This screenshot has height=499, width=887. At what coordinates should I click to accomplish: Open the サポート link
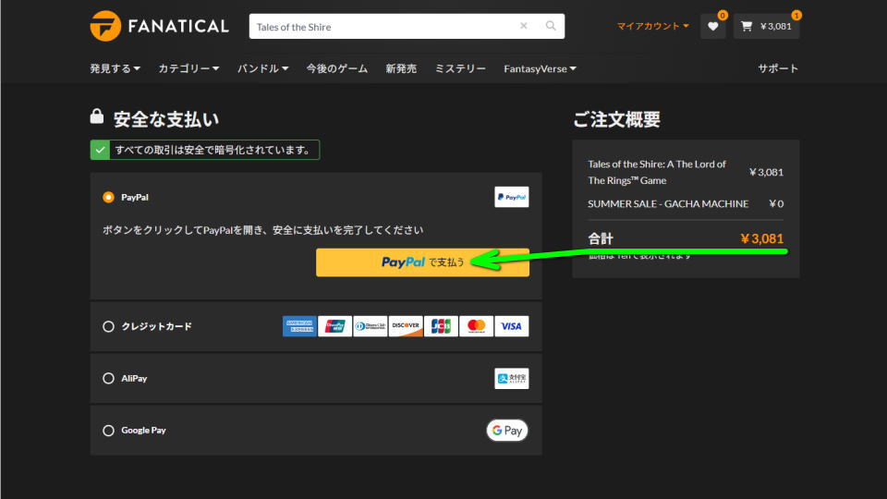(778, 68)
